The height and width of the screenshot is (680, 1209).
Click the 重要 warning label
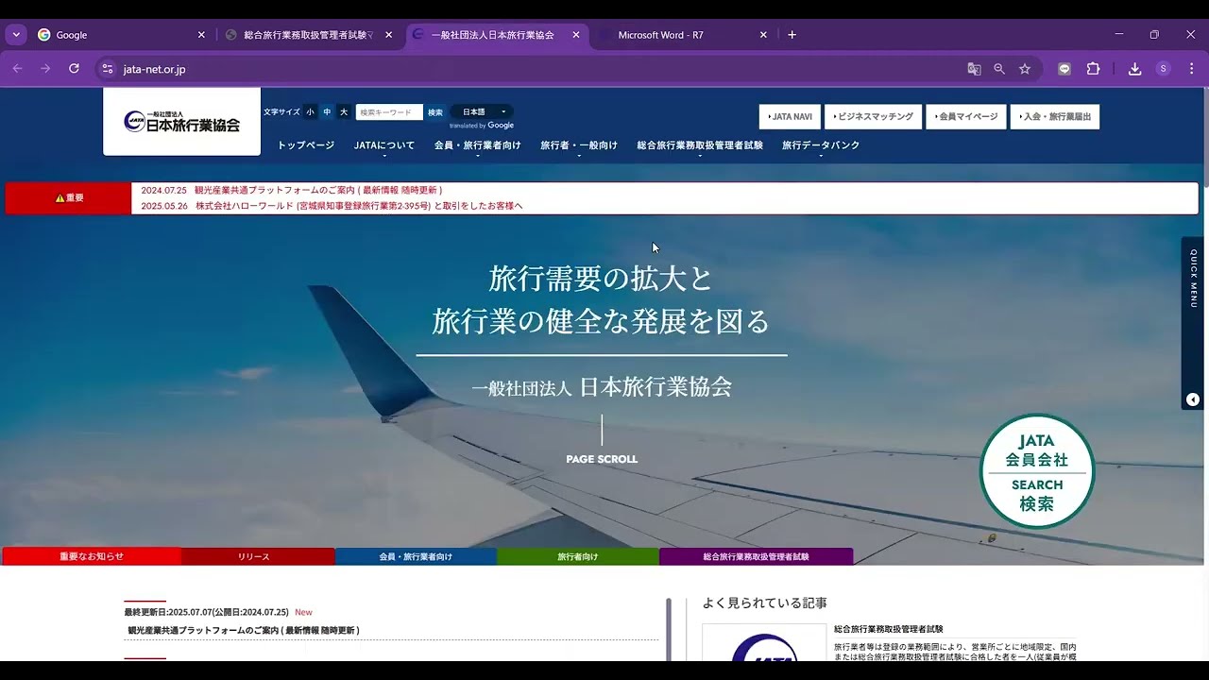click(68, 198)
